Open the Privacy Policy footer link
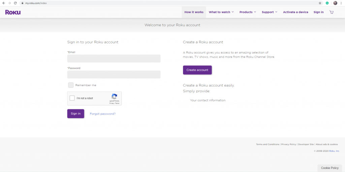 point(289,144)
